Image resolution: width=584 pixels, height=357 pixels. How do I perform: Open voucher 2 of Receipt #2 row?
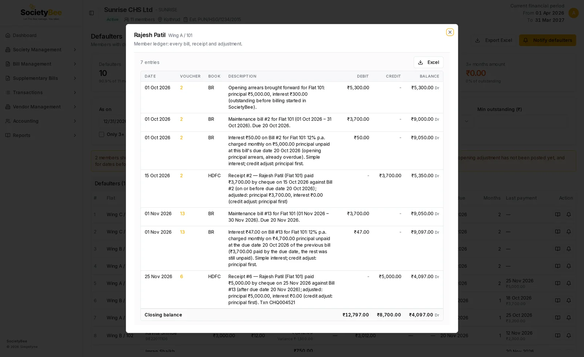181,176
